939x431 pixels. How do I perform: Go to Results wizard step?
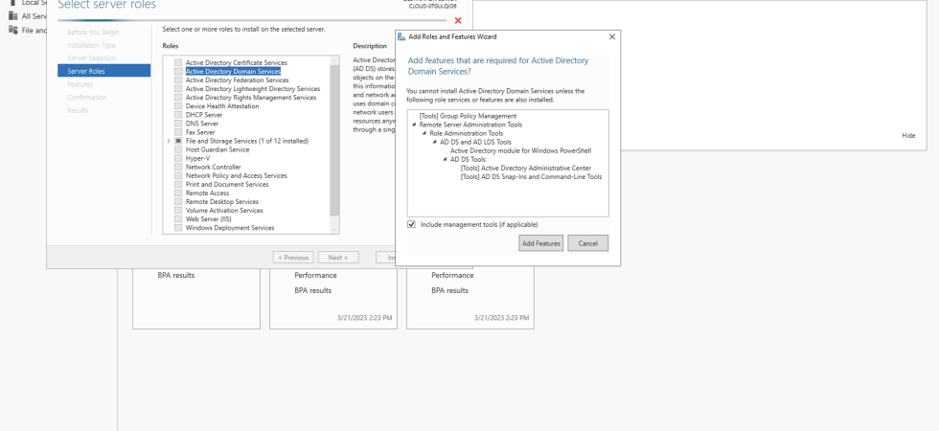click(x=78, y=110)
